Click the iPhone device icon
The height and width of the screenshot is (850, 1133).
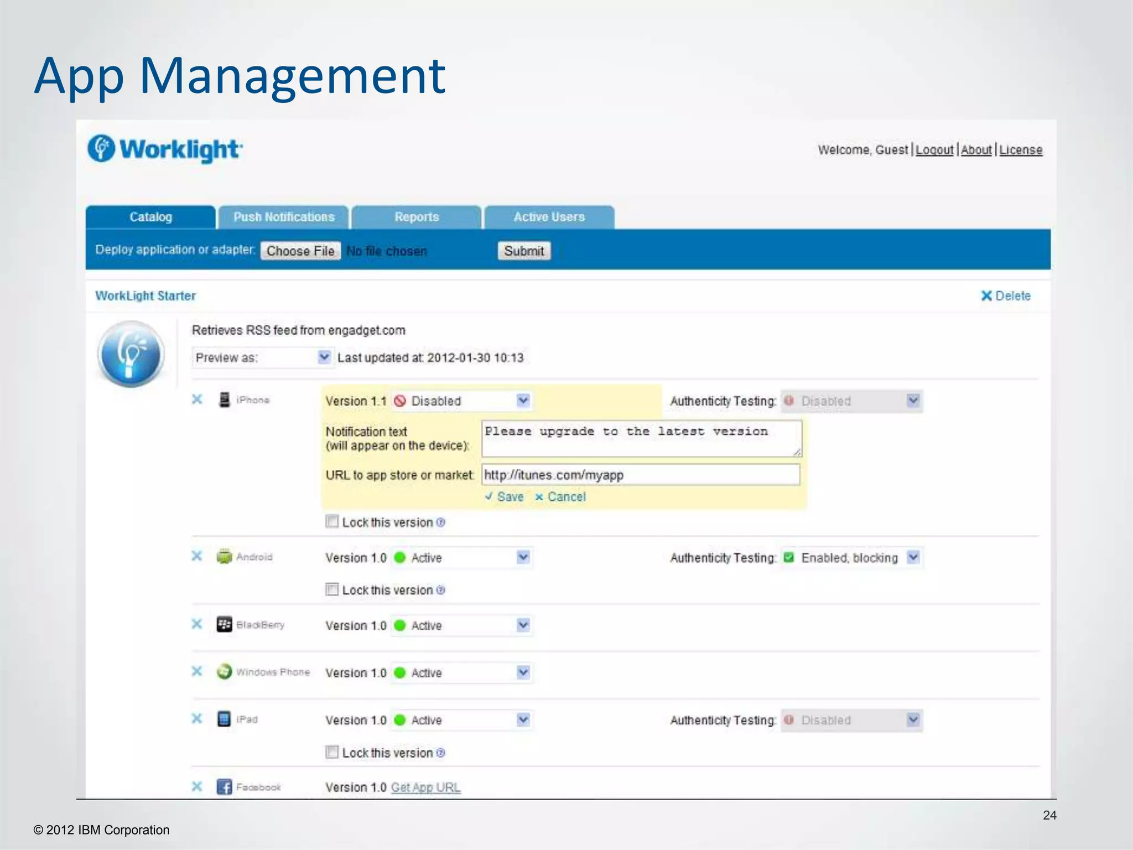coord(224,400)
